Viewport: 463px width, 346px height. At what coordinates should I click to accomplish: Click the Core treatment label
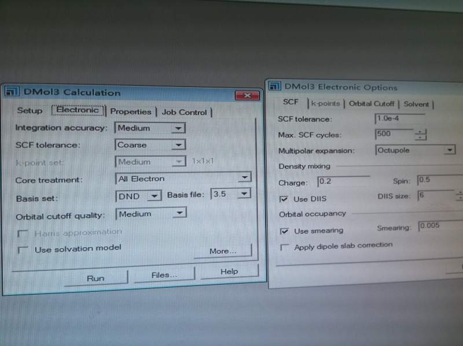[x=49, y=180]
